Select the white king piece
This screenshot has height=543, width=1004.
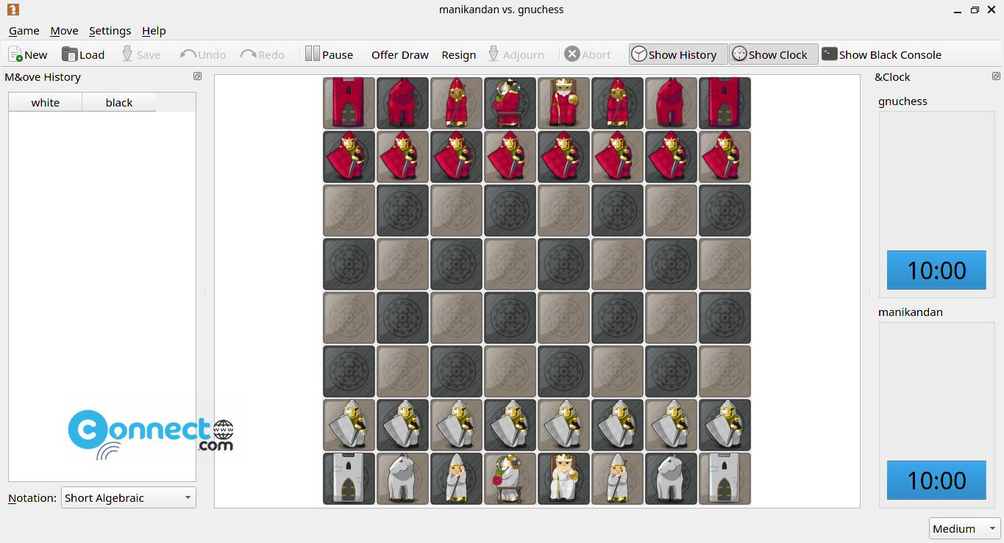[x=563, y=479]
